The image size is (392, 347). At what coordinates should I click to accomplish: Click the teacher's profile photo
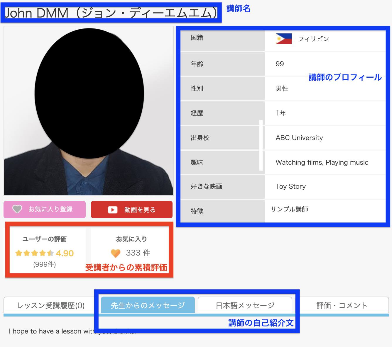(88, 110)
